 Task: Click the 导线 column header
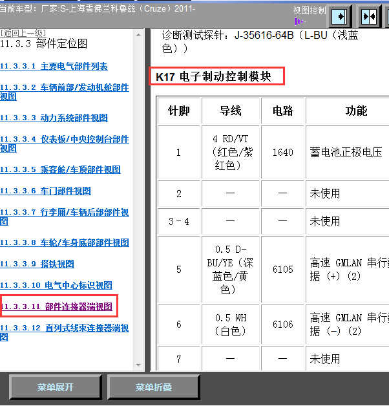coord(230,111)
